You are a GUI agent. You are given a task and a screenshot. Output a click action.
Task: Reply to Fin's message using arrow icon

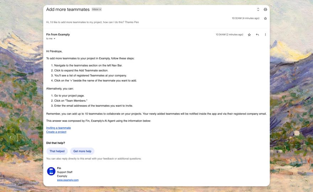click(257, 34)
